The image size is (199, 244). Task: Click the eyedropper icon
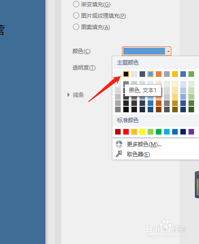click(x=119, y=154)
